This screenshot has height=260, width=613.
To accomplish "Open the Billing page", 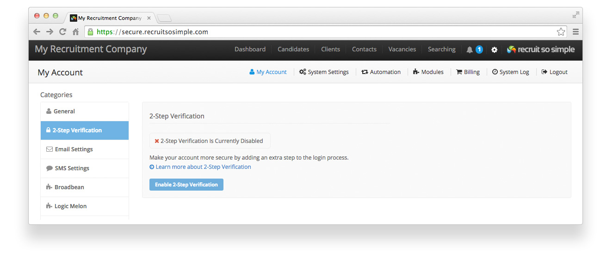I will tap(468, 72).
